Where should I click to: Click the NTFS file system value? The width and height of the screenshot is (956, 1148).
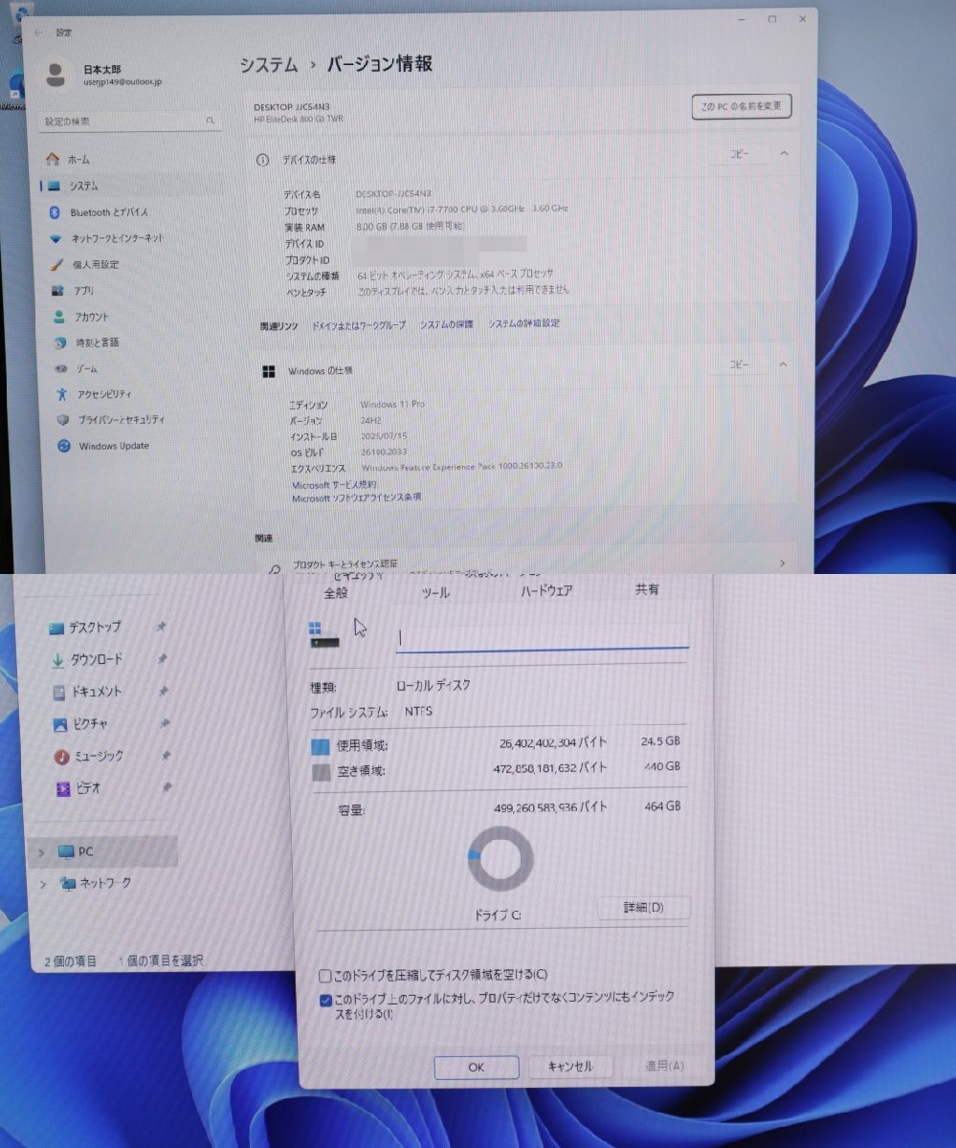pos(418,712)
